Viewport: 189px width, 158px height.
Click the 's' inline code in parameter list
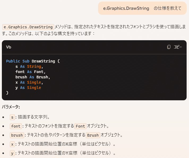point(12,117)
